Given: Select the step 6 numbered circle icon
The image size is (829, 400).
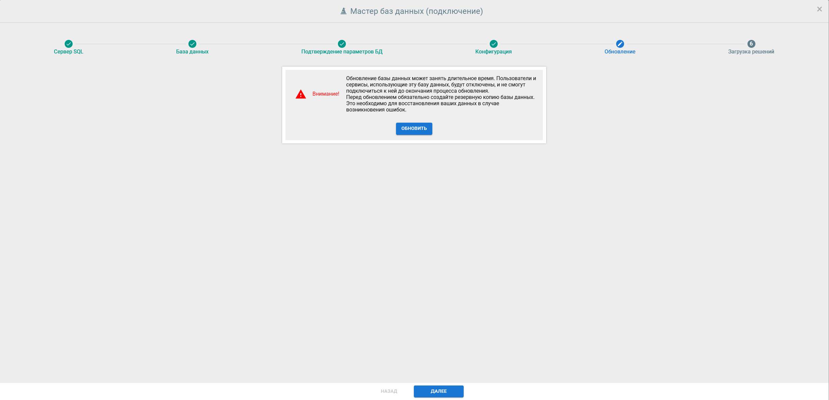Looking at the screenshot, I should (x=751, y=44).
